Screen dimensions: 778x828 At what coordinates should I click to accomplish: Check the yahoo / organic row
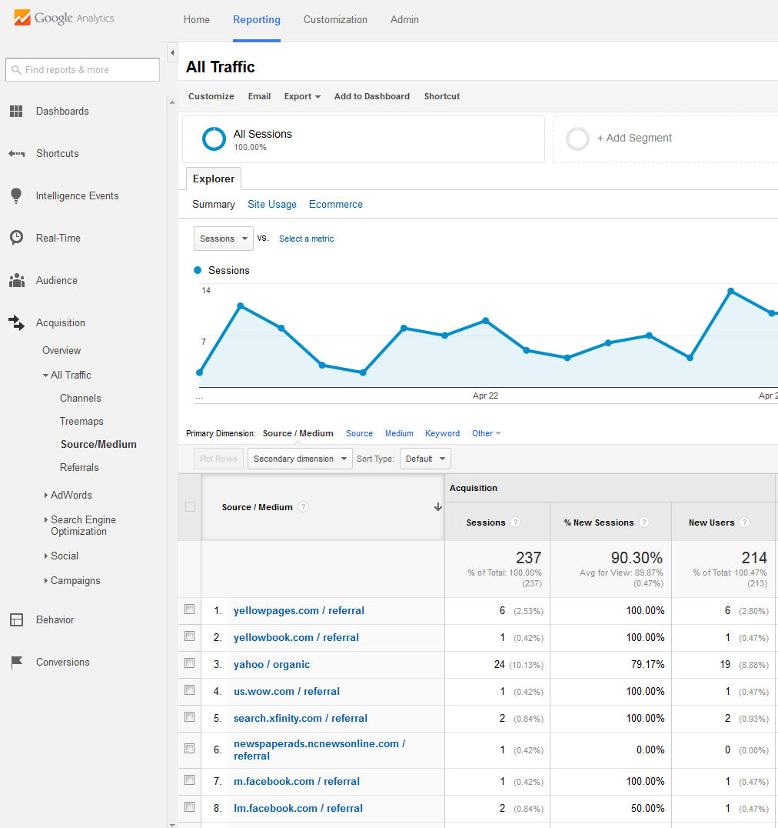point(190,663)
